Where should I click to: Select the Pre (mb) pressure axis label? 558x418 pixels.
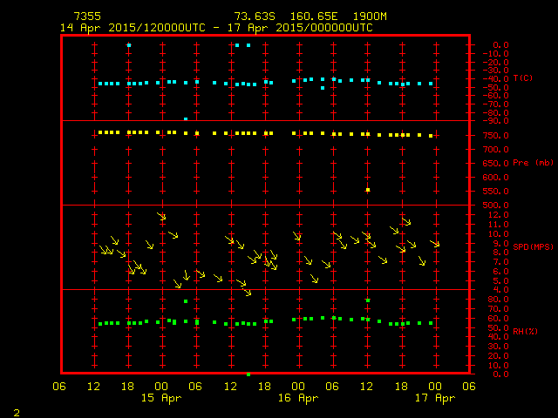pyautogui.click(x=533, y=163)
